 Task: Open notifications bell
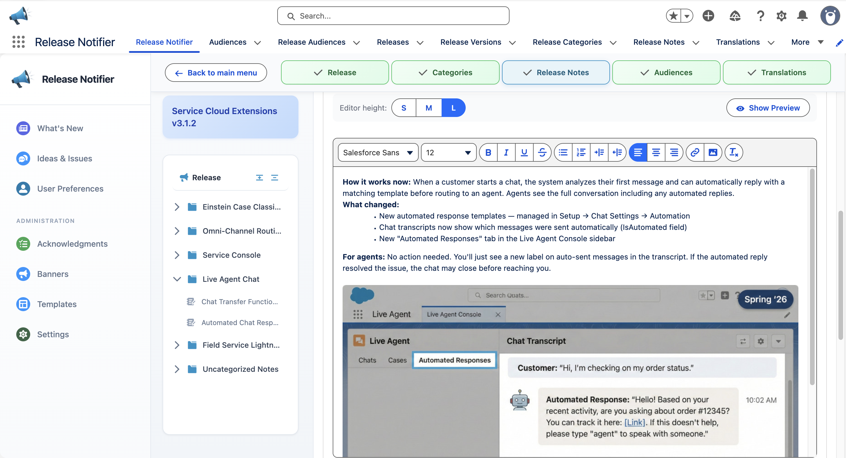[x=802, y=15]
